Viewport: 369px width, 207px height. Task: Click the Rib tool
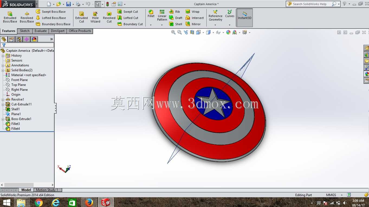pos(174,12)
